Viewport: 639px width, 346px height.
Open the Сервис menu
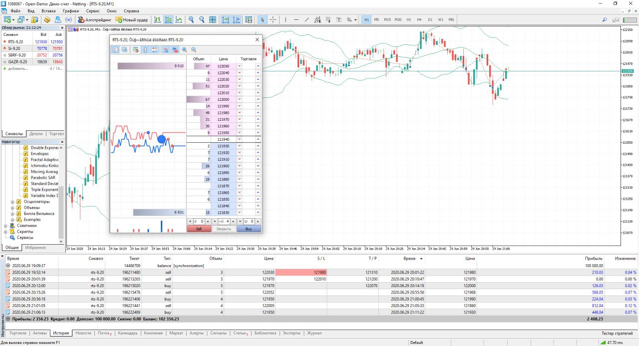(93, 10)
